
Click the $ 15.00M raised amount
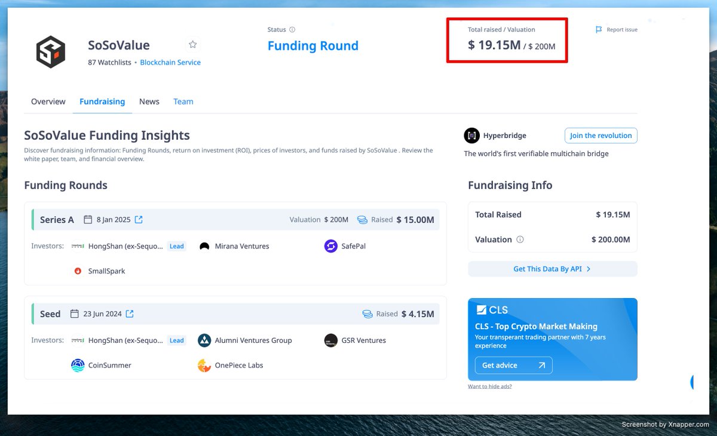click(415, 220)
